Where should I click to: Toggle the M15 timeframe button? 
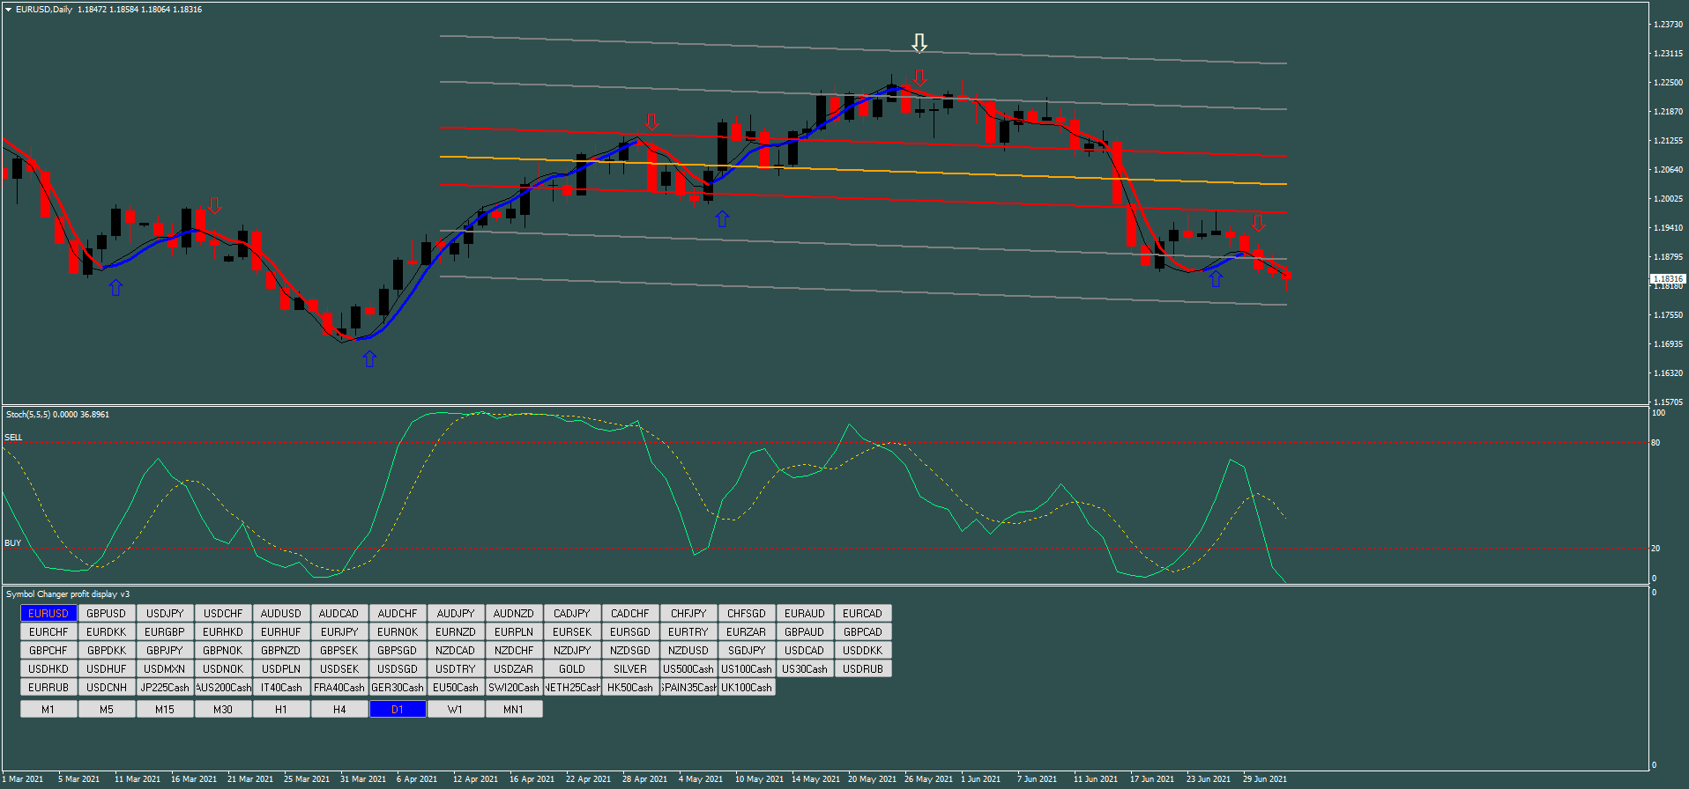click(x=165, y=709)
